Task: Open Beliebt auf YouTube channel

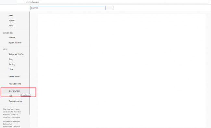Action: (16, 54)
